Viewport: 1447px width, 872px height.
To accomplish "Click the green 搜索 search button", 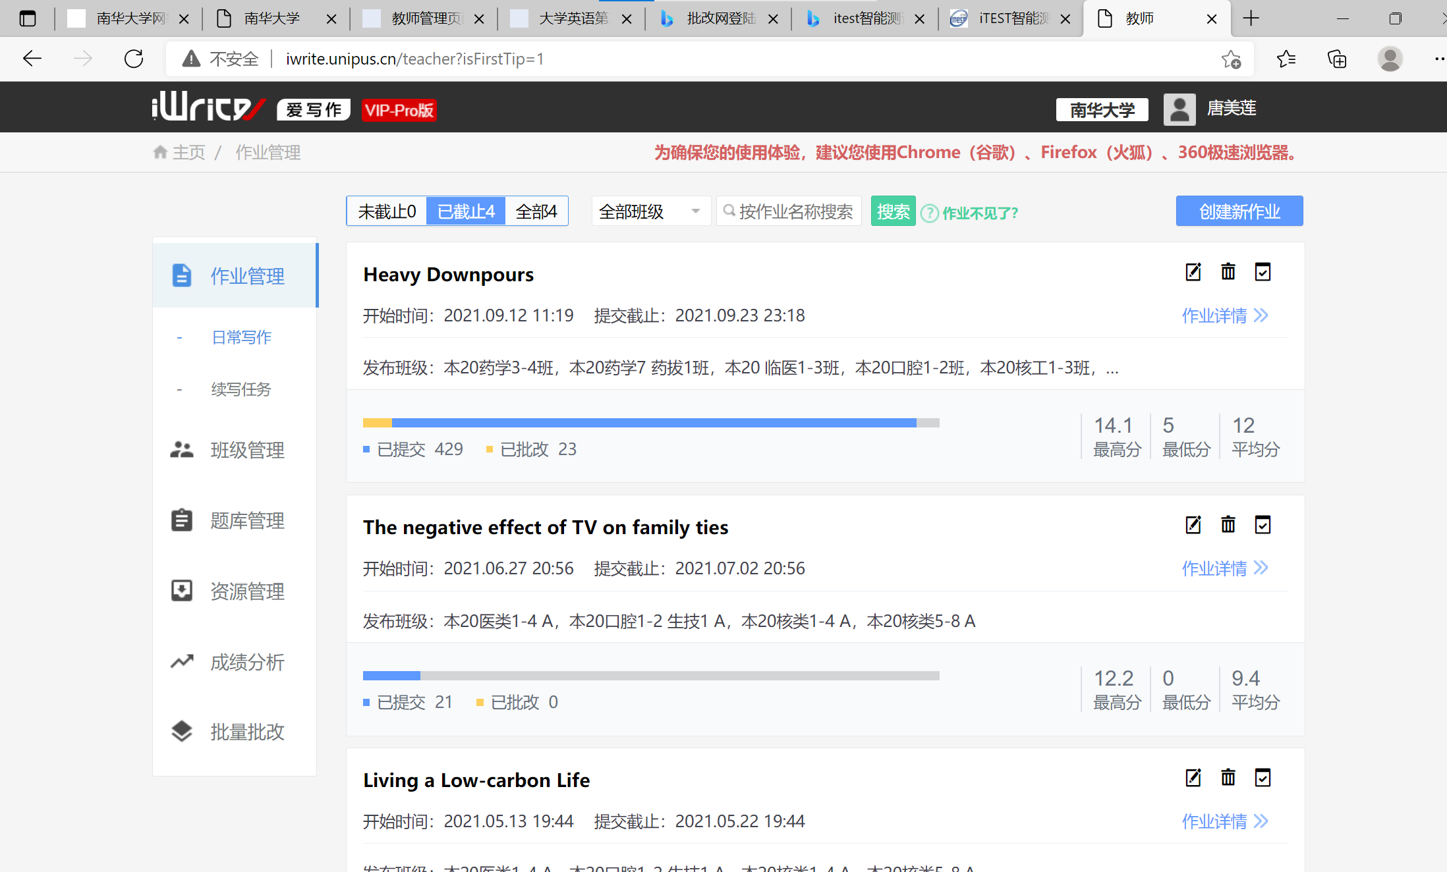I will (893, 211).
